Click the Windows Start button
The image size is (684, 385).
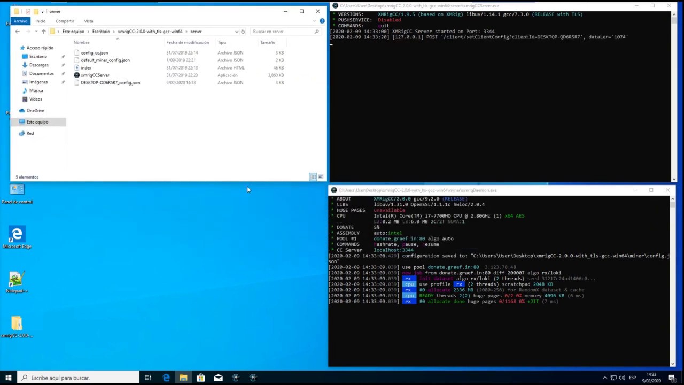pos(8,378)
